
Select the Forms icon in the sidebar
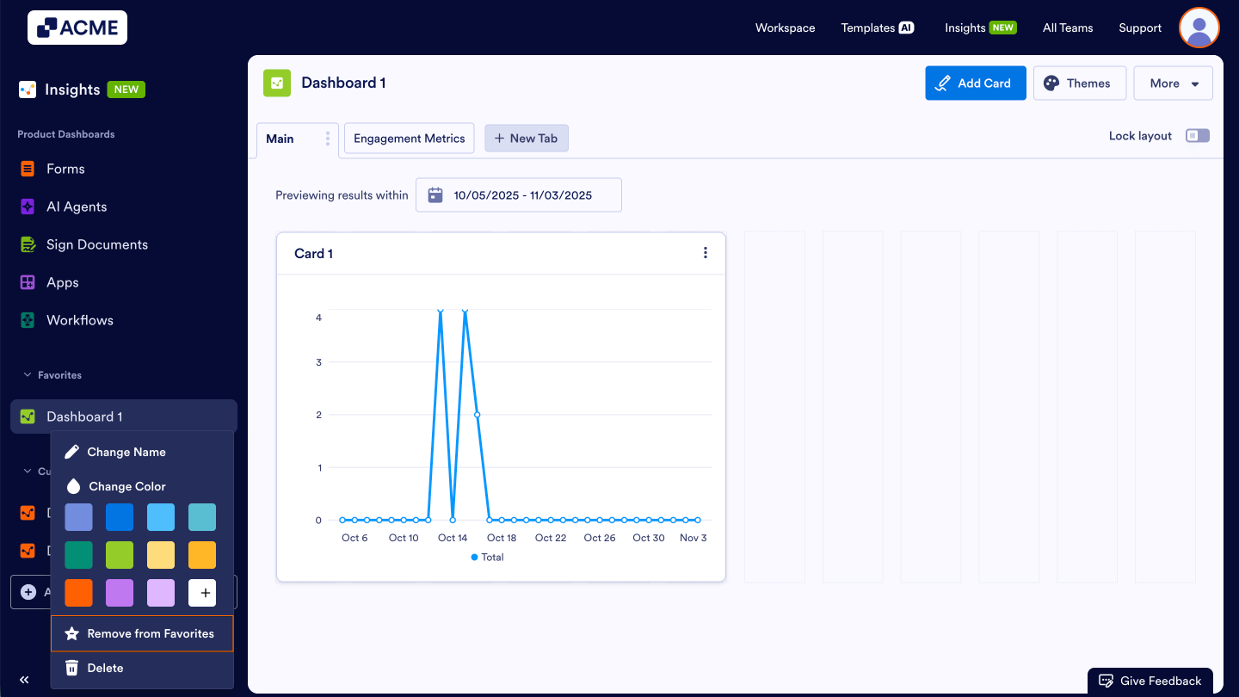pos(27,169)
